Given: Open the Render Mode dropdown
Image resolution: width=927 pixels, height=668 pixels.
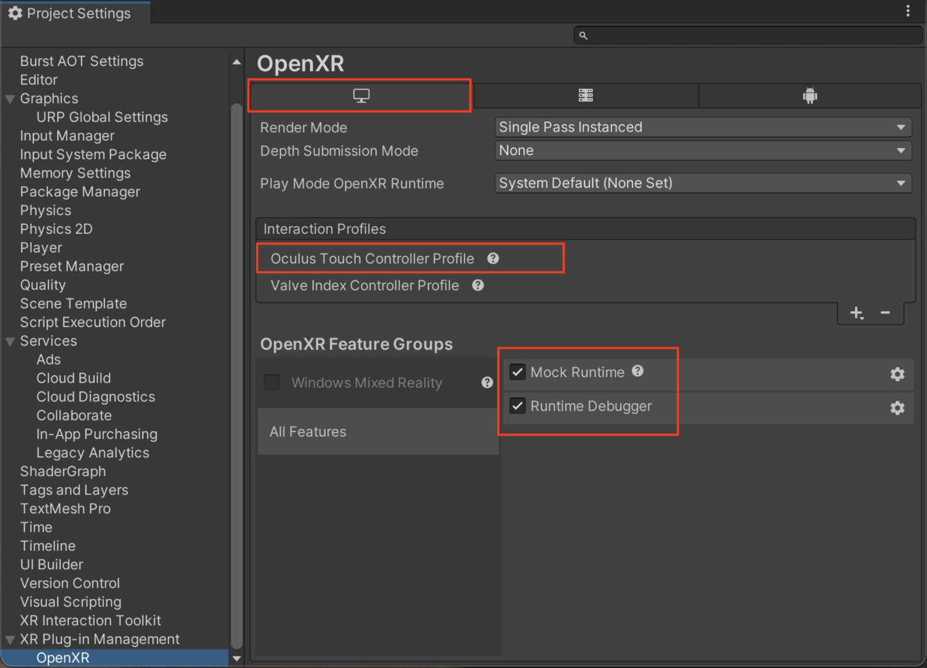Looking at the screenshot, I should (x=703, y=127).
